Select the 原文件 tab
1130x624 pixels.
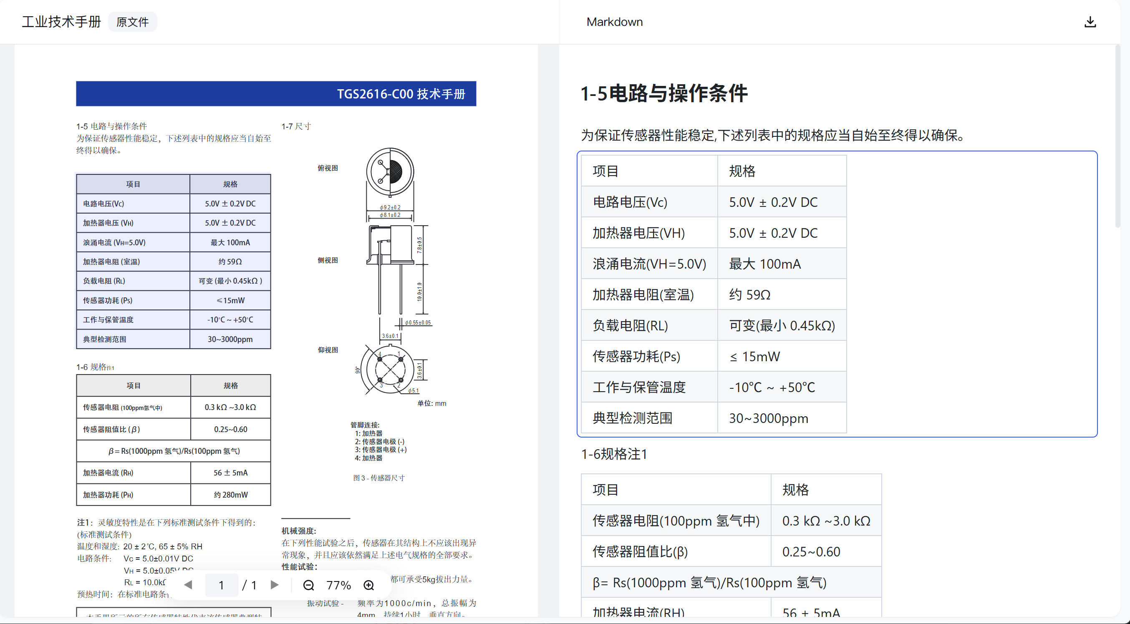point(132,22)
